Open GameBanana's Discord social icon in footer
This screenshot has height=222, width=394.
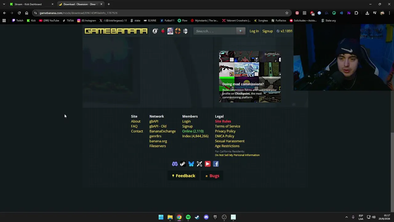pyautogui.click(x=175, y=164)
